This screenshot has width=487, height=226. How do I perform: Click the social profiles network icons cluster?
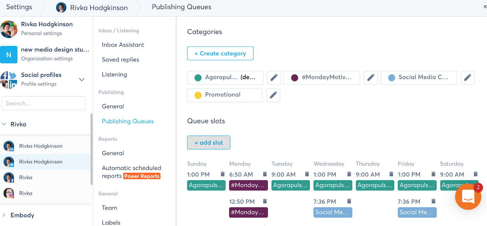tap(9, 80)
